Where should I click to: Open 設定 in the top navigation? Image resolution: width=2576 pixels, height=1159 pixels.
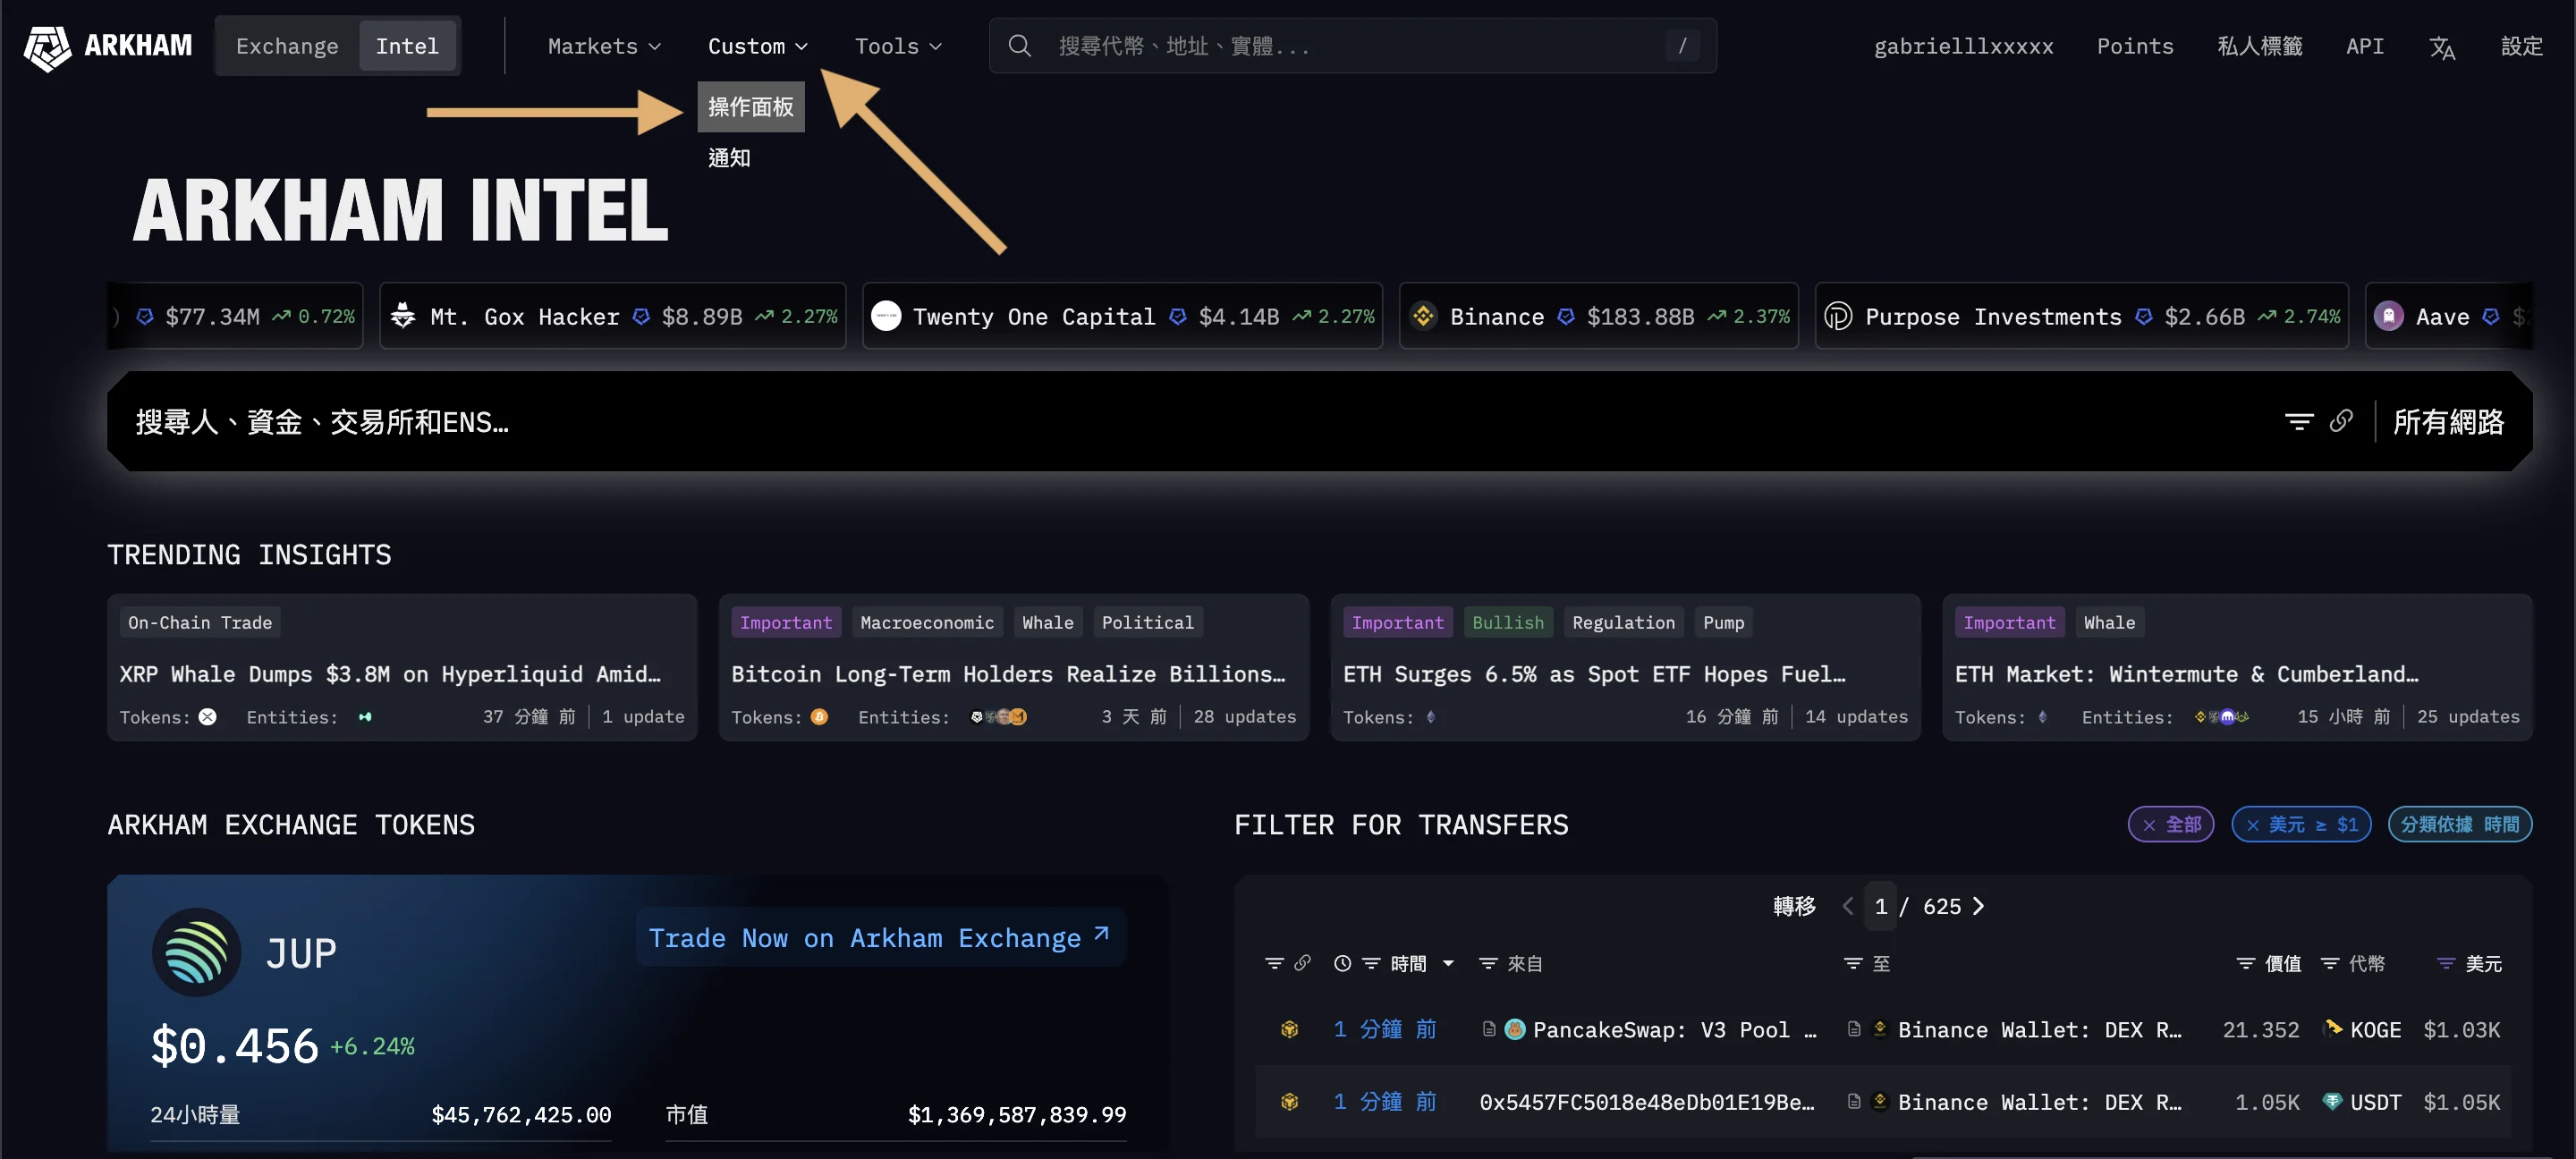click(x=2521, y=46)
